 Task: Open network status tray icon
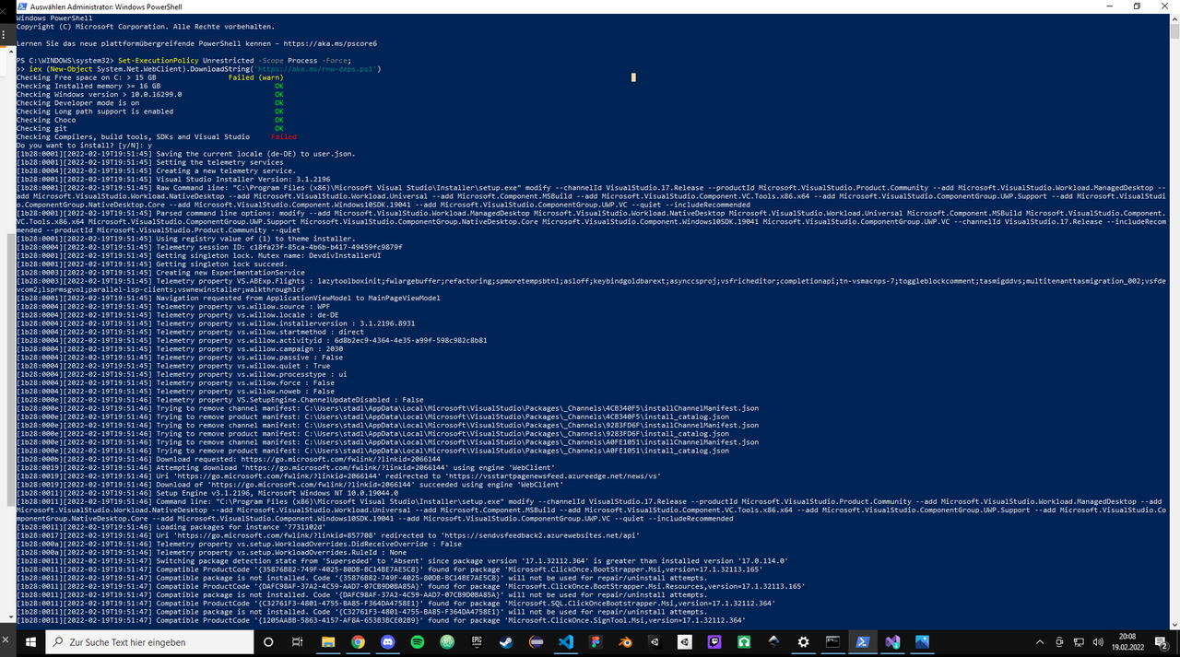(x=1079, y=641)
